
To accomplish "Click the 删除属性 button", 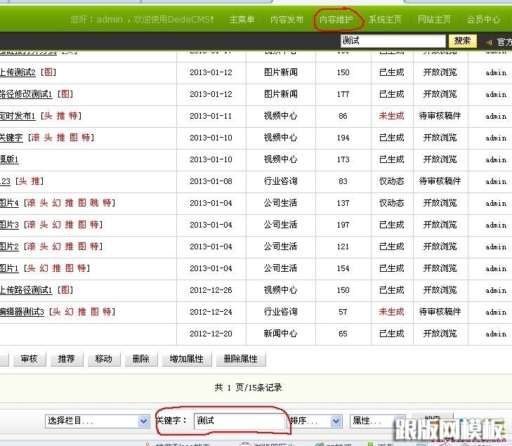I will [240, 359].
